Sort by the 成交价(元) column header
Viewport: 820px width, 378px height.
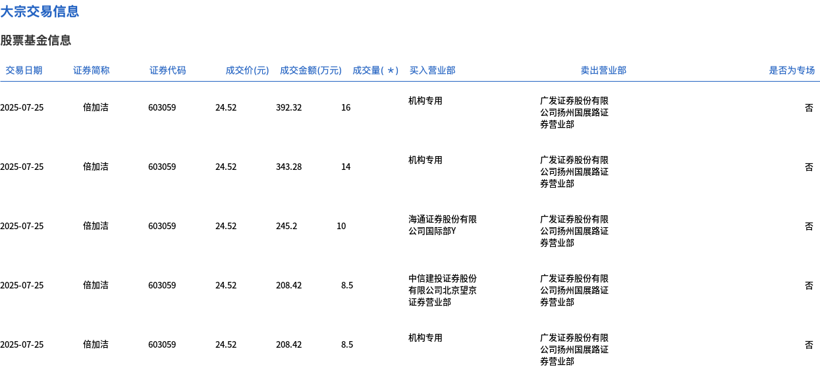pyautogui.click(x=247, y=70)
